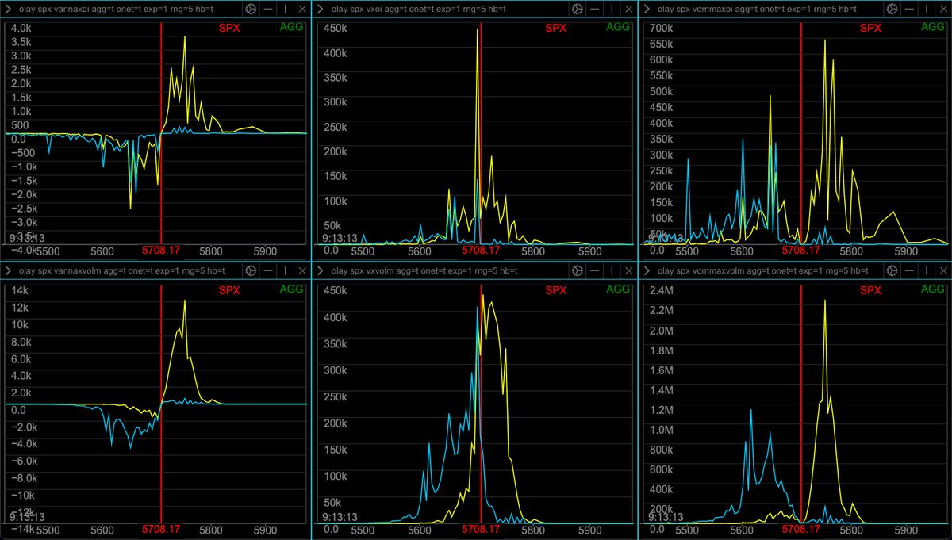Click the green AGG label in vommaxvolm chart
Image resolution: width=952 pixels, height=540 pixels.
tap(931, 289)
